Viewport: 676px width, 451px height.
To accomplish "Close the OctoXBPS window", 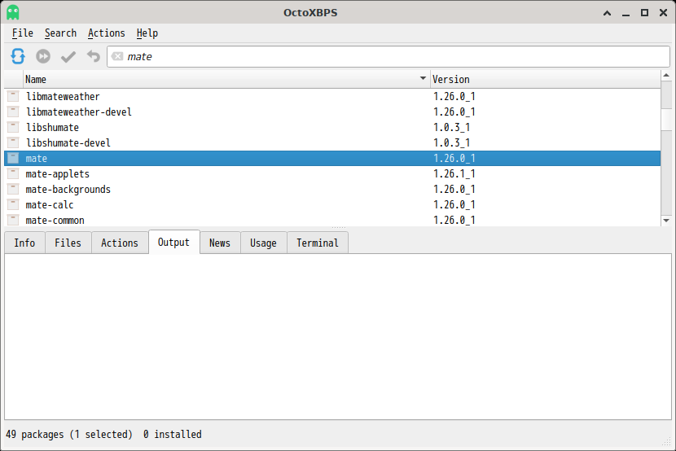I will (664, 13).
